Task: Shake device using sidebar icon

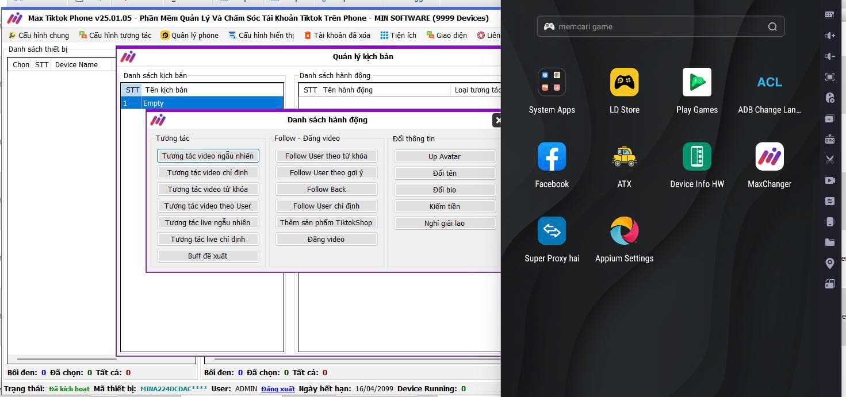Action: pyautogui.click(x=830, y=222)
